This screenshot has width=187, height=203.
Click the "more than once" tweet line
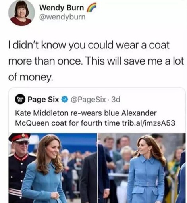pos(96,61)
